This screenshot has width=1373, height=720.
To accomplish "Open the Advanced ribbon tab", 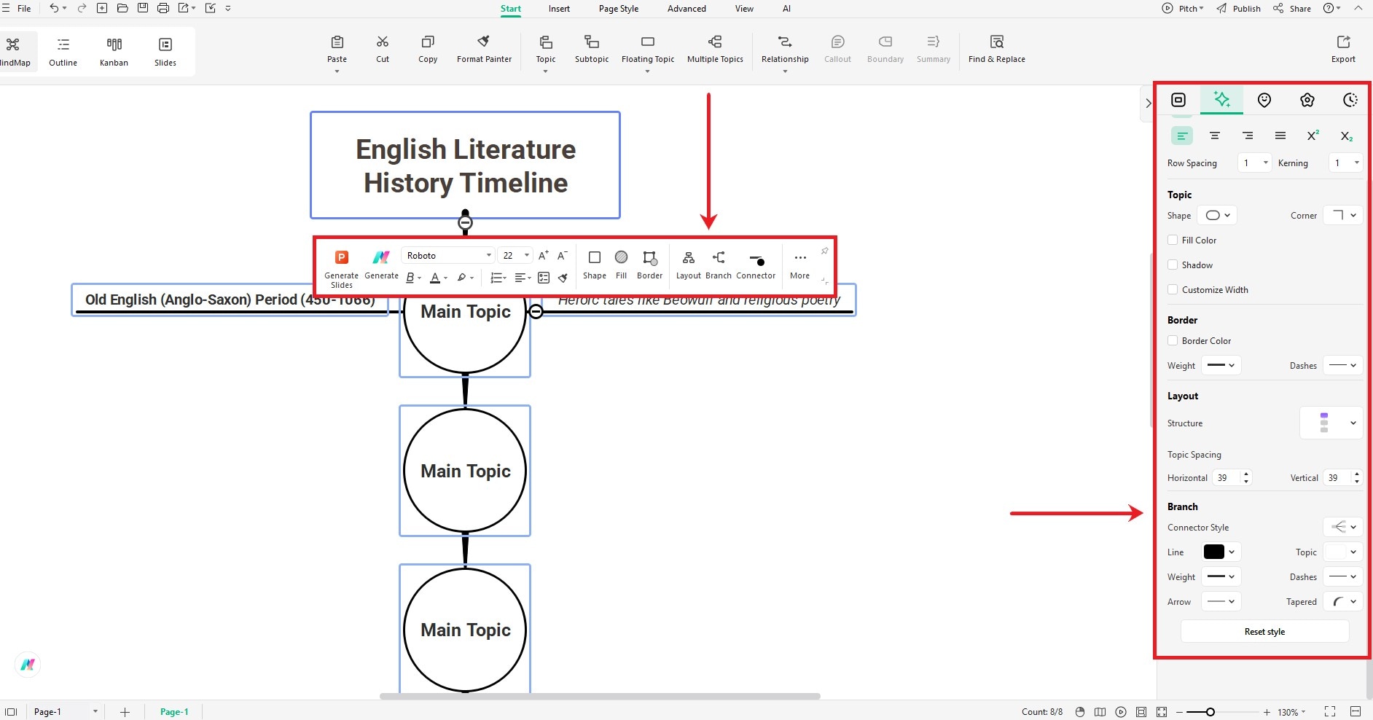I will coord(686,9).
